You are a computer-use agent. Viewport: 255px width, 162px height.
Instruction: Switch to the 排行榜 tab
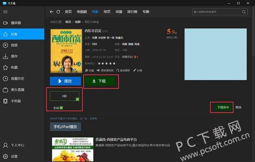tap(132, 12)
